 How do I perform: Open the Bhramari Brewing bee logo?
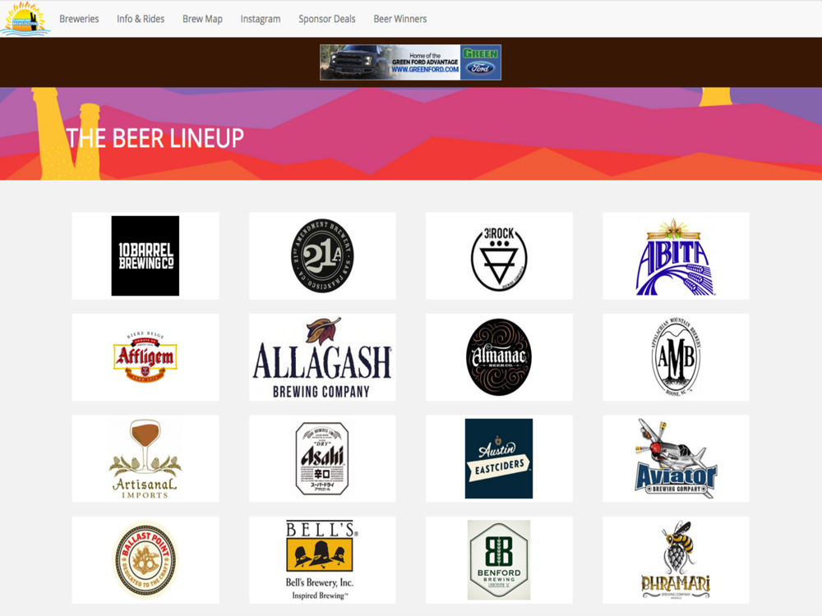[x=676, y=560]
